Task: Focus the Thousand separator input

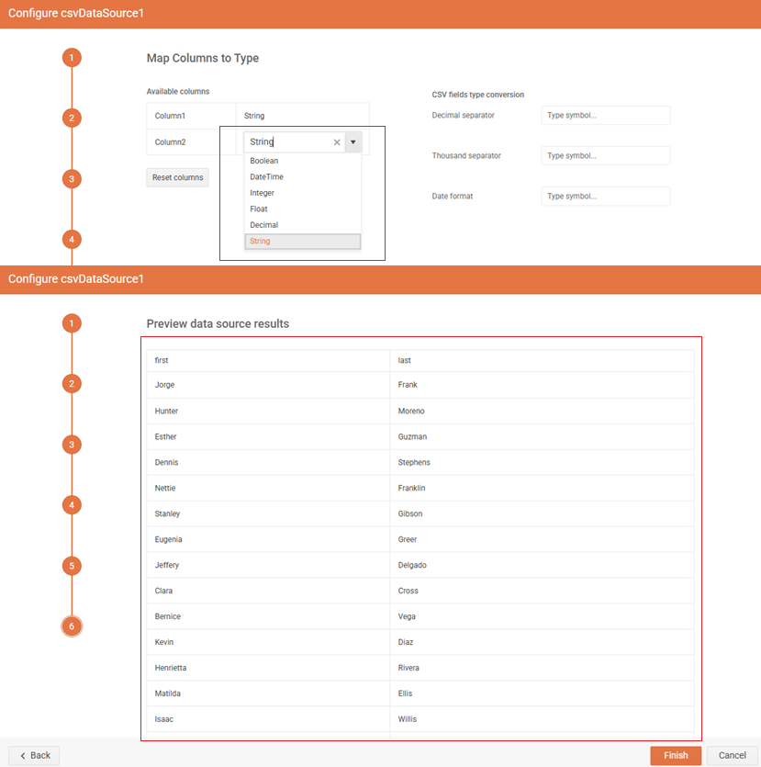Action: click(606, 155)
